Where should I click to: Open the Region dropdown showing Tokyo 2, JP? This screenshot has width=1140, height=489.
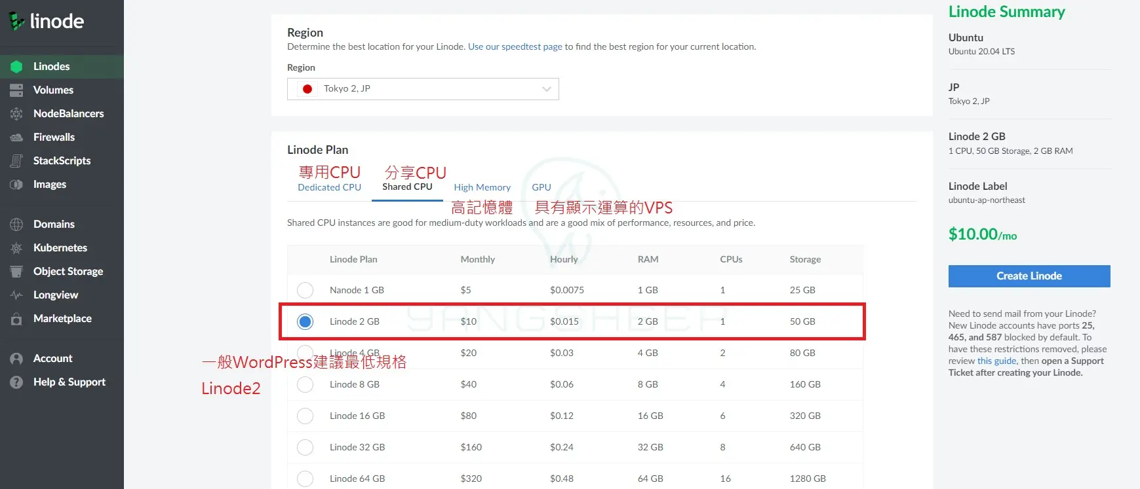423,89
